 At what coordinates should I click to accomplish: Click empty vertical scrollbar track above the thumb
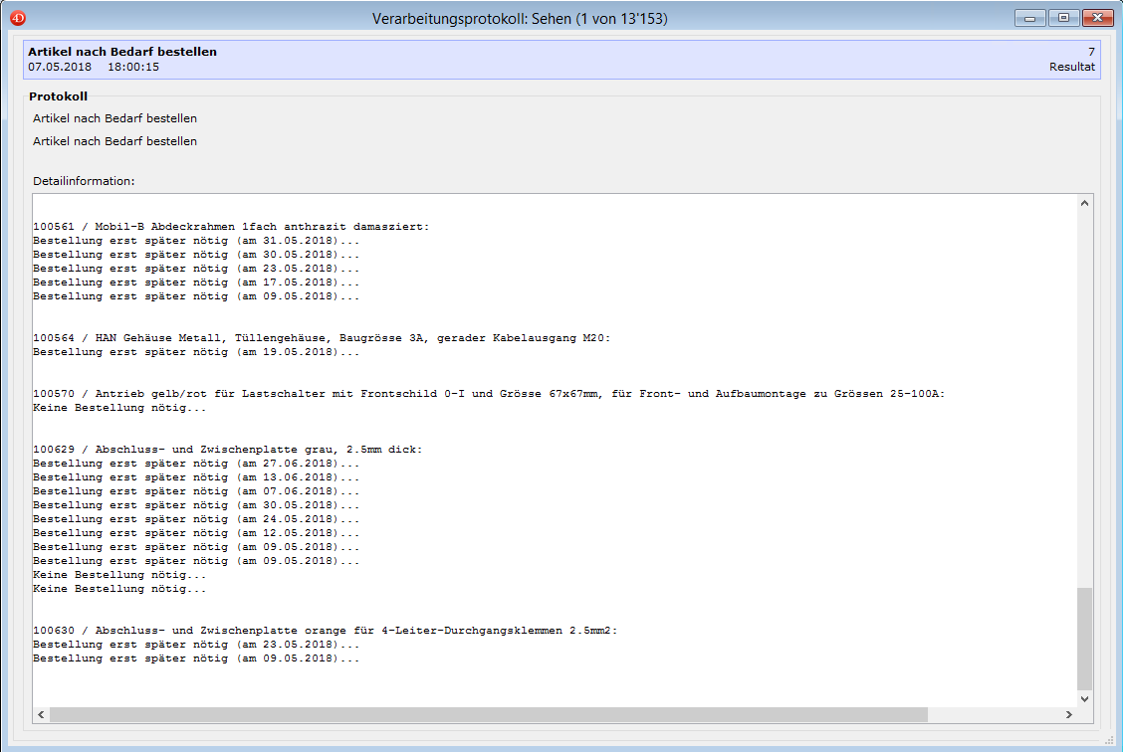tap(1084, 398)
